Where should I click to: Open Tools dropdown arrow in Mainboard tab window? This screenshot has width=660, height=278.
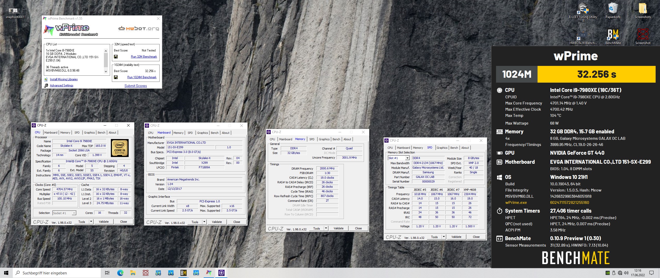204,222
